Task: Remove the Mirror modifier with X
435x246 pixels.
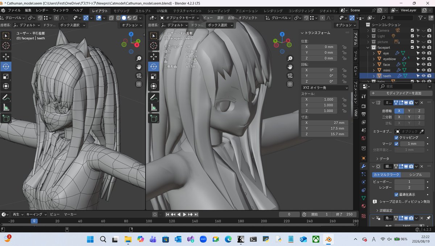Action: [x=422, y=103]
